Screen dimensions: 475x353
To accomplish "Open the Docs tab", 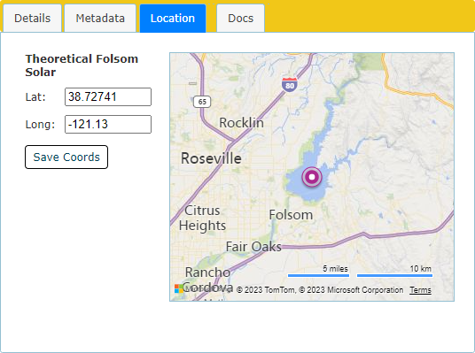I will (x=240, y=19).
